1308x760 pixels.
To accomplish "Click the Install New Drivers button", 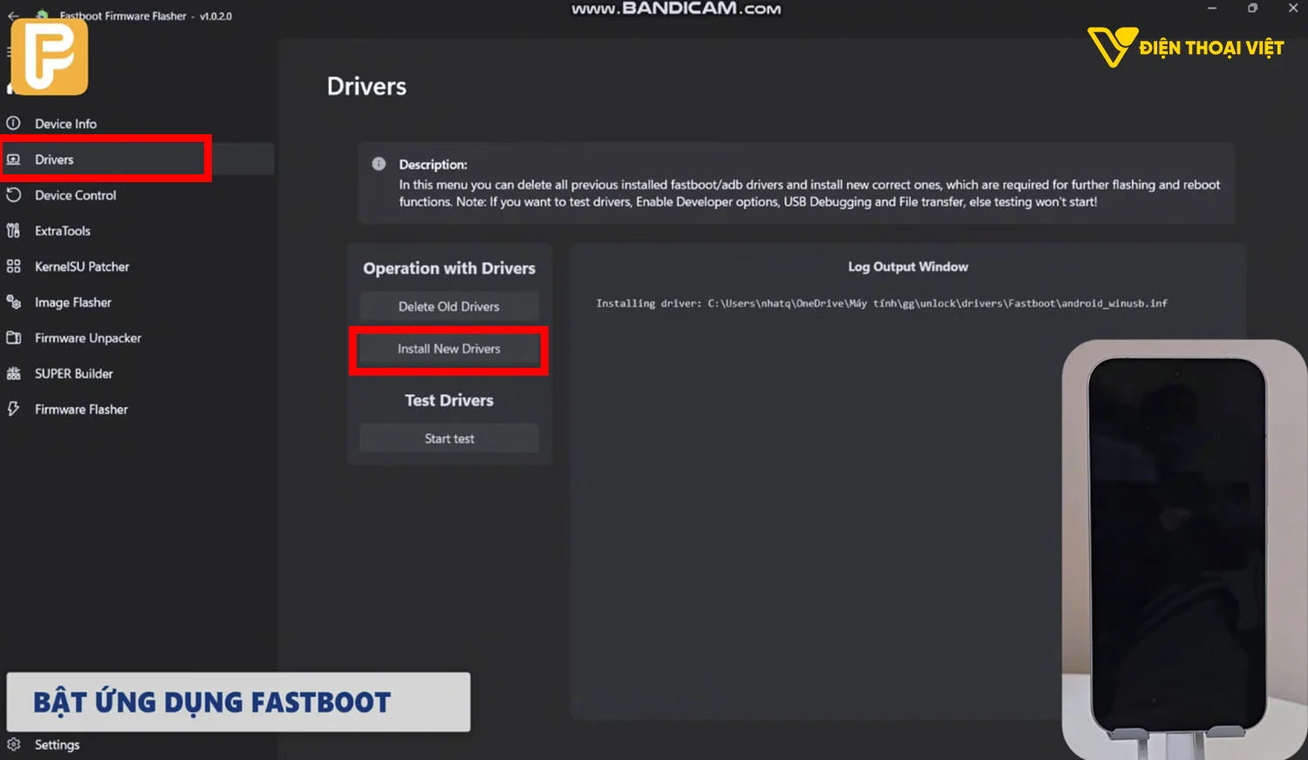I will pos(448,349).
